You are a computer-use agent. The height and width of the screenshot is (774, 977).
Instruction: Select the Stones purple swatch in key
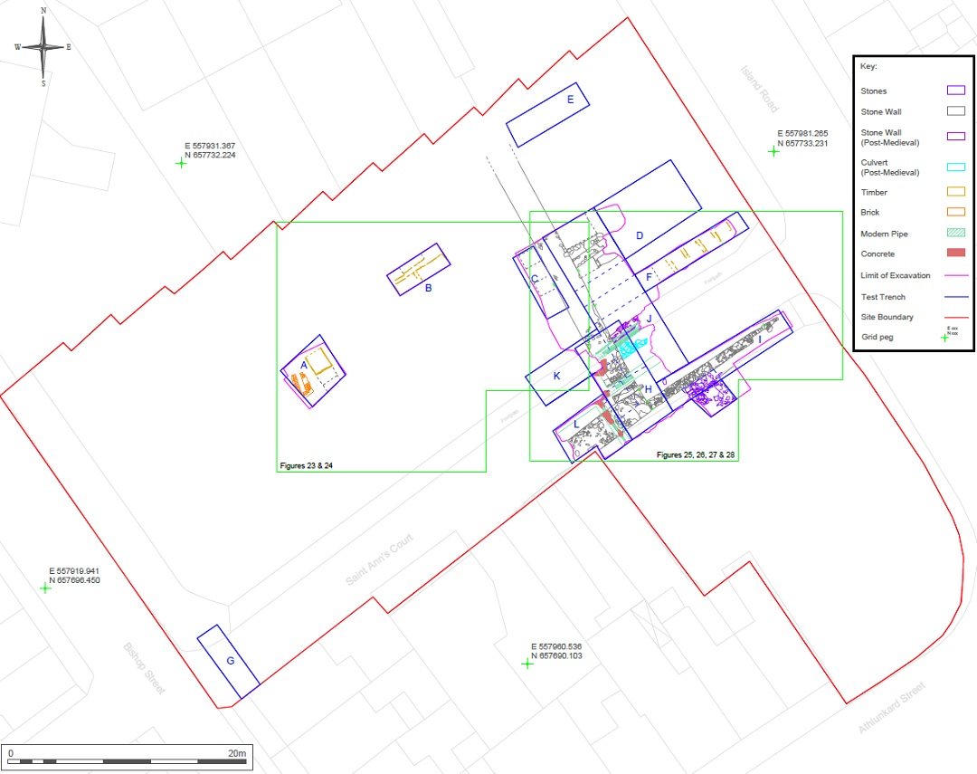(955, 91)
